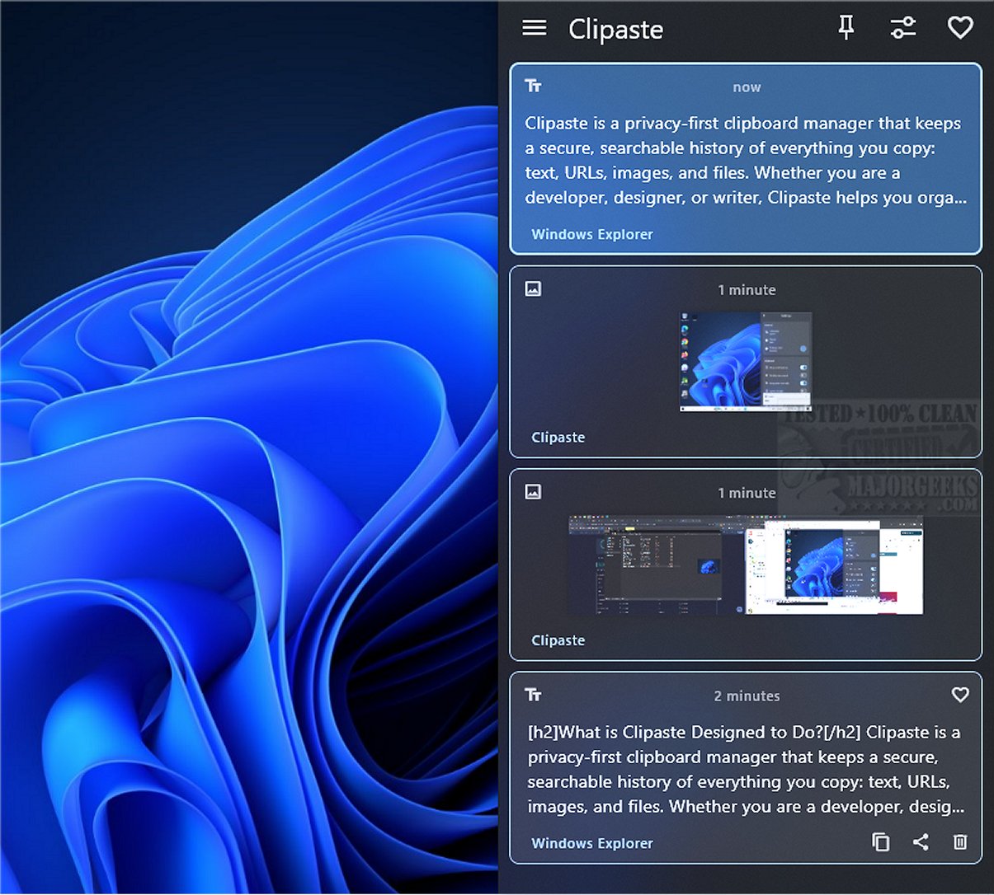Click the '2 minutes' timestamp label
The image size is (994, 895).
[747, 696]
